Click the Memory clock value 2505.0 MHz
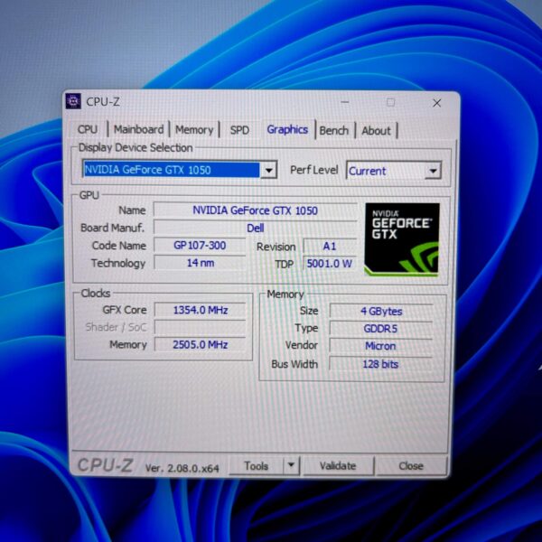Image resolution: width=542 pixels, height=542 pixels. [201, 345]
